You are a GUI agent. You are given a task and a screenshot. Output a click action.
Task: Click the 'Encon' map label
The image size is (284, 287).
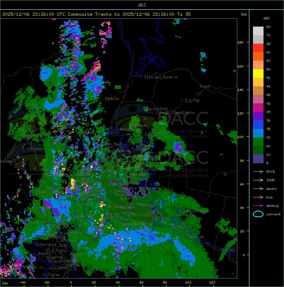tap(205, 86)
